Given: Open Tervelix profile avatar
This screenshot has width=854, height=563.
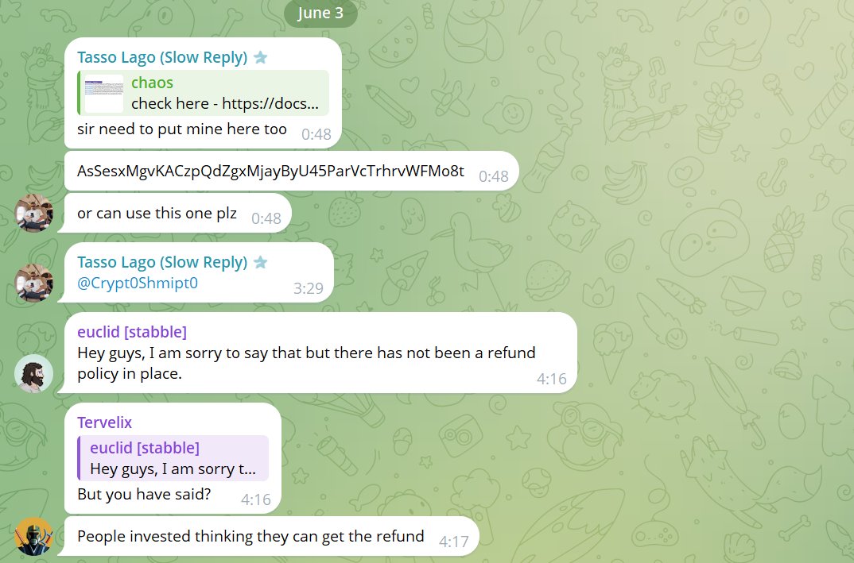Looking at the screenshot, I should coord(33,536).
